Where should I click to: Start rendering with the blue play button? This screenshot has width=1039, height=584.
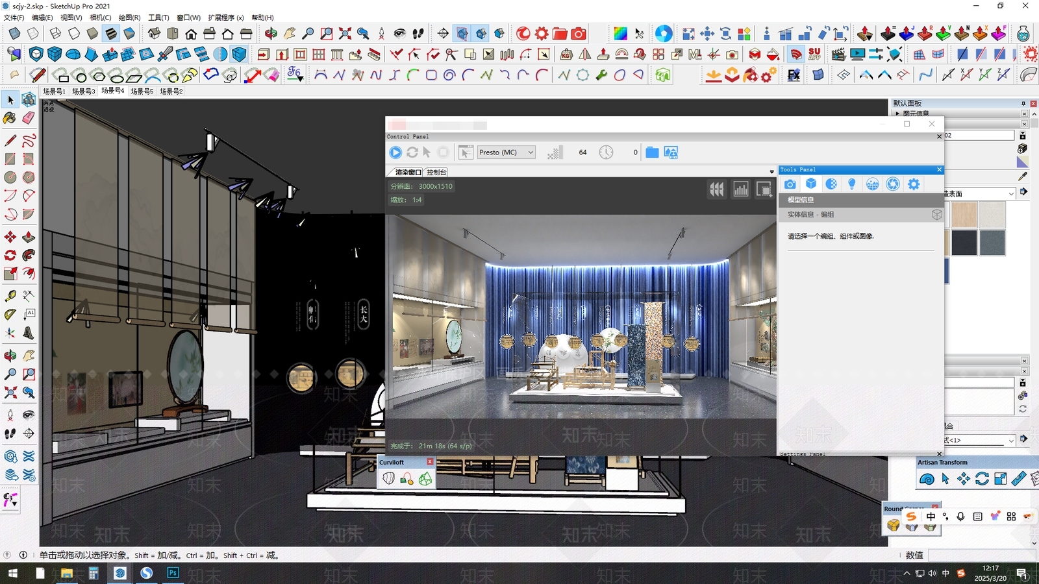[395, 152]
